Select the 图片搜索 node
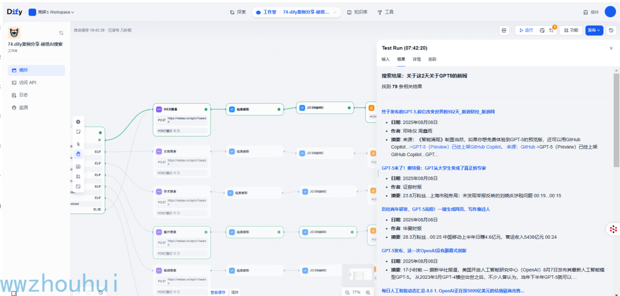620x296 pixels. [x=182, y=243]
